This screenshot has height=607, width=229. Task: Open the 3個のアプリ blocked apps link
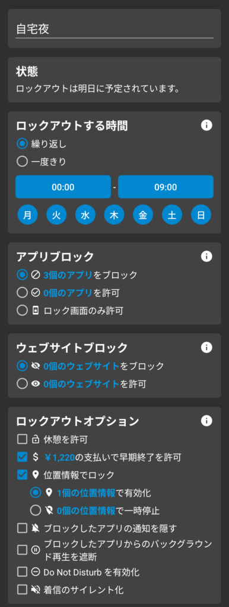68,275
